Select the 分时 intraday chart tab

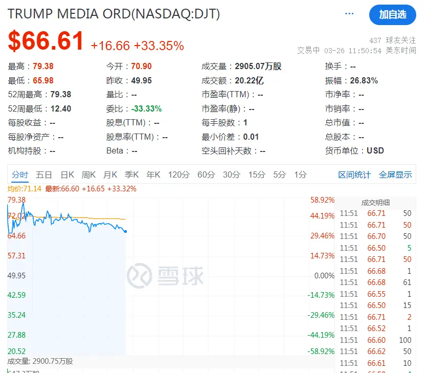pyautogui.click(x=20, y=175)
